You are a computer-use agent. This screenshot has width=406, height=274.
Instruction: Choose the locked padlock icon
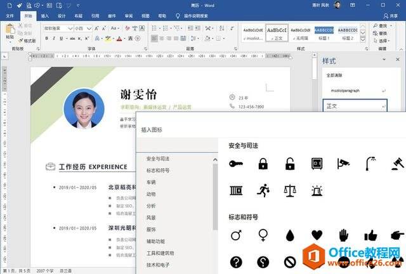click(x=263, y=164)
